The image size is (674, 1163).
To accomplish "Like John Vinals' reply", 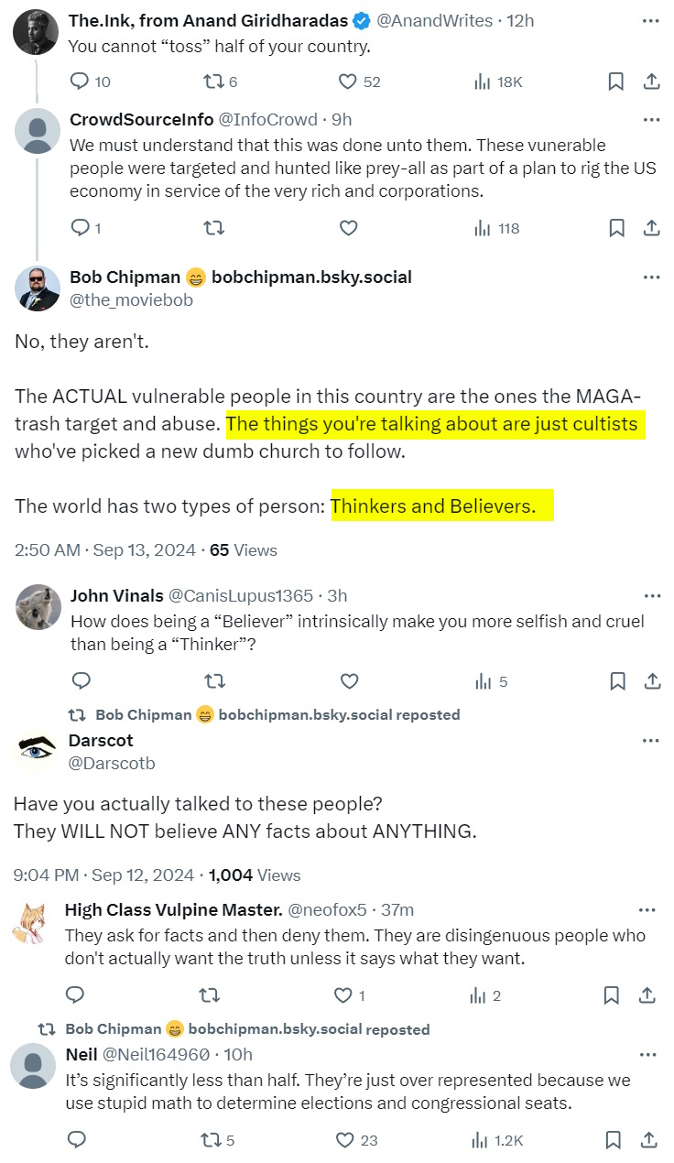I will (349, 680).
